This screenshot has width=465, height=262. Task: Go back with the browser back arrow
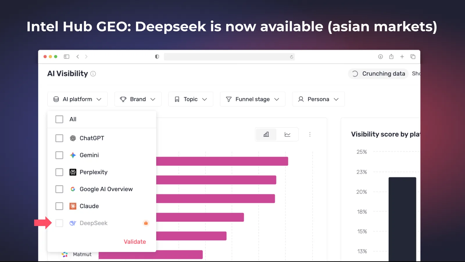click(78, 57)
